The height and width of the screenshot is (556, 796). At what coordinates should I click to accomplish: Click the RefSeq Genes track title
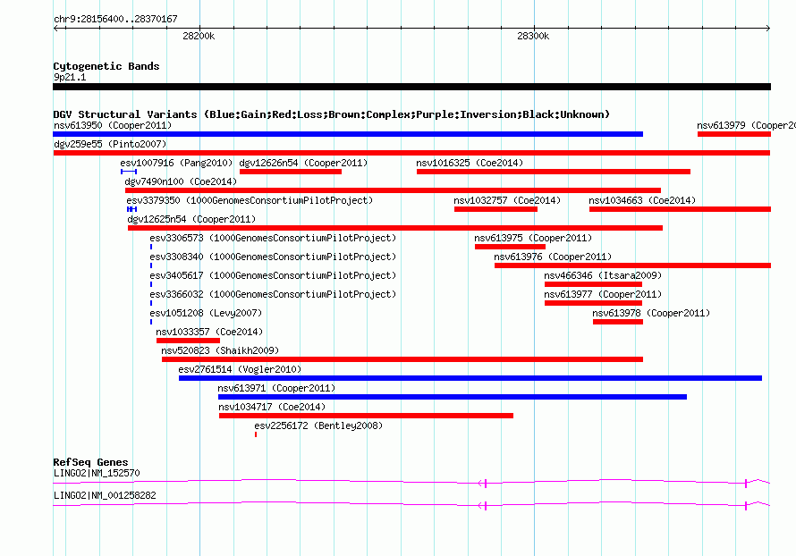[90, 462]
